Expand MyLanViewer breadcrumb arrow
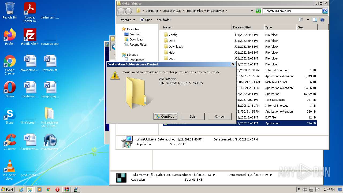This screenshot has width=343, height=193. tap(226, 11)
